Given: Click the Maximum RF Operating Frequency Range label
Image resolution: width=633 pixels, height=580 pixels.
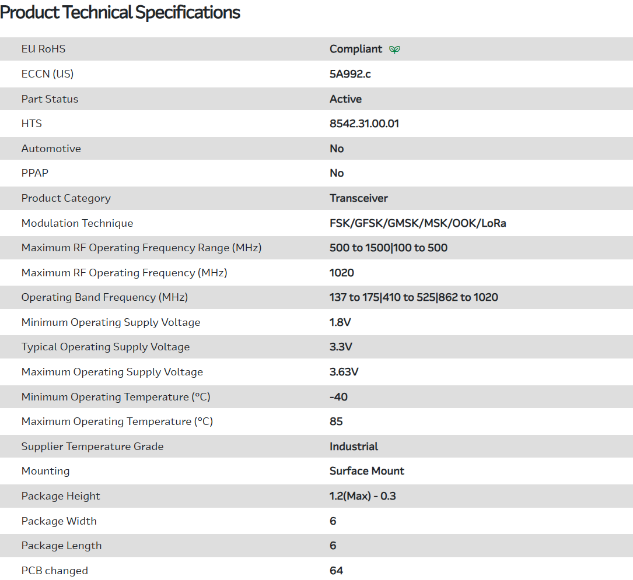Looking at the screenshot, I should 141,248.
